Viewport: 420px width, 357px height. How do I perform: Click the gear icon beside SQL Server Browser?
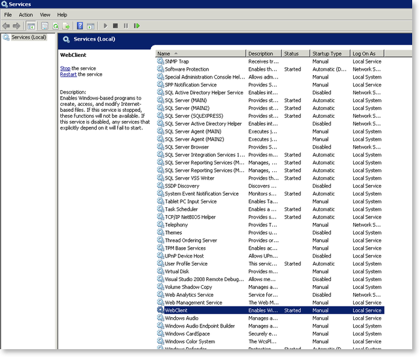click(160, 147)
